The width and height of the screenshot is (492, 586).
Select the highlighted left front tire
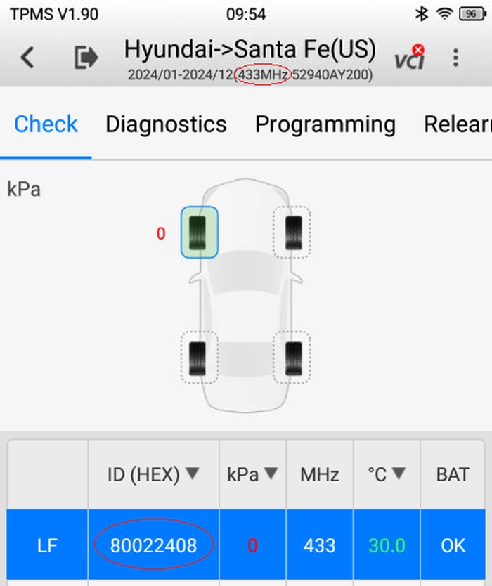tap(200, 232)
